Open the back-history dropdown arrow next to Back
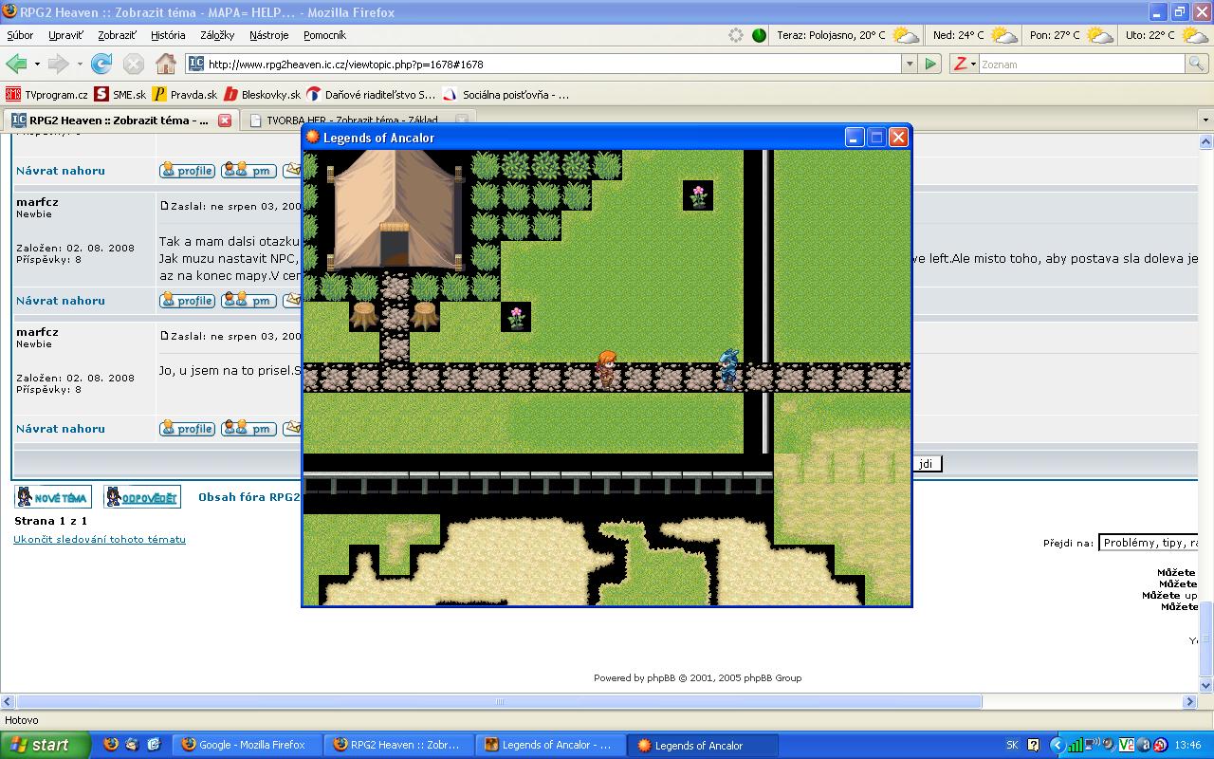 pyautogui.click(x=37, y=64)
